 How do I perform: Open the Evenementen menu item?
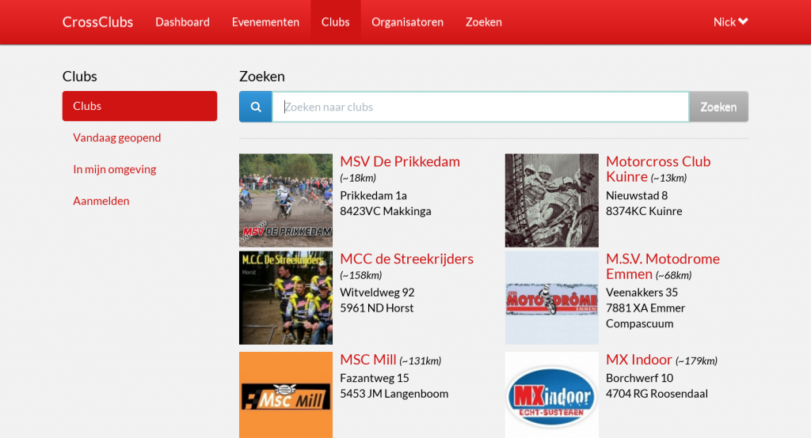(x=265, y=21)
